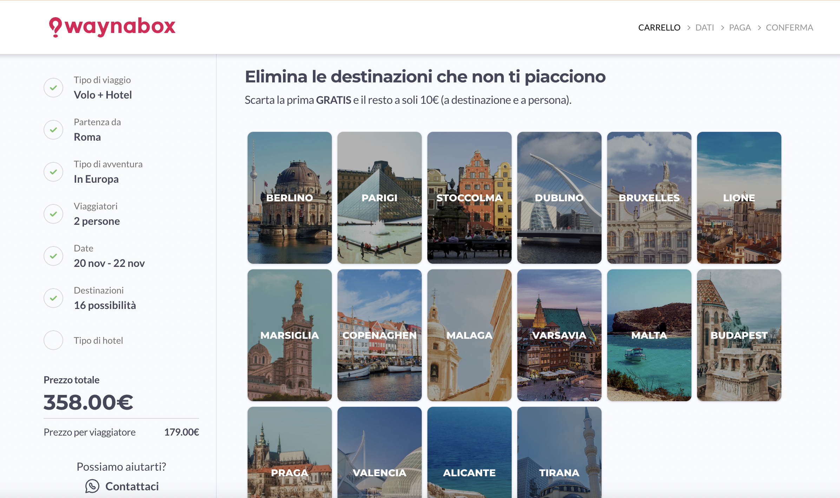Click the Scarta la prima GRATIS subtitle
840x498 pixels.
(408, 100)
